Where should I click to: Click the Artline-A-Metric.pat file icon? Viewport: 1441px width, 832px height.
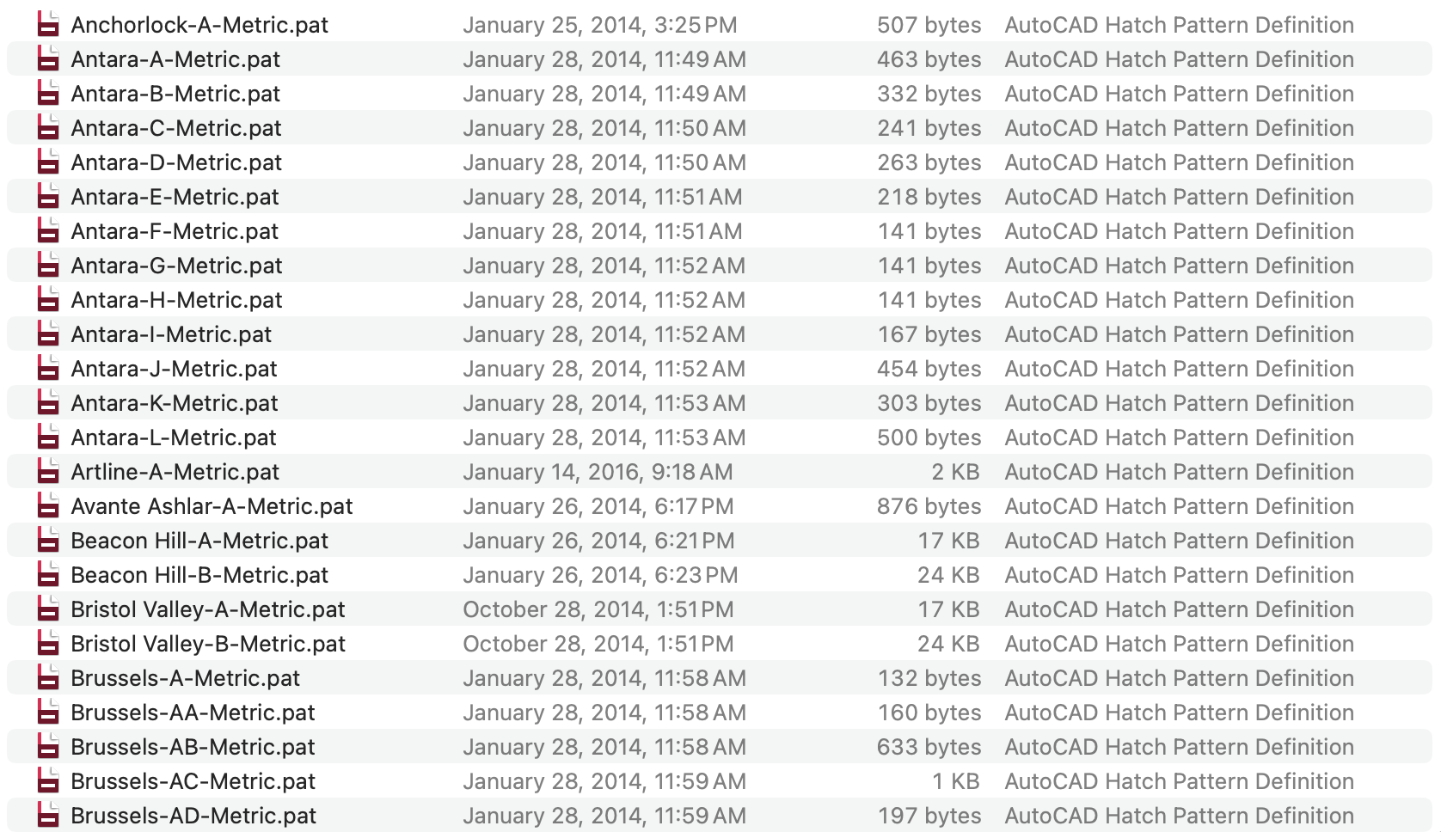49,471
